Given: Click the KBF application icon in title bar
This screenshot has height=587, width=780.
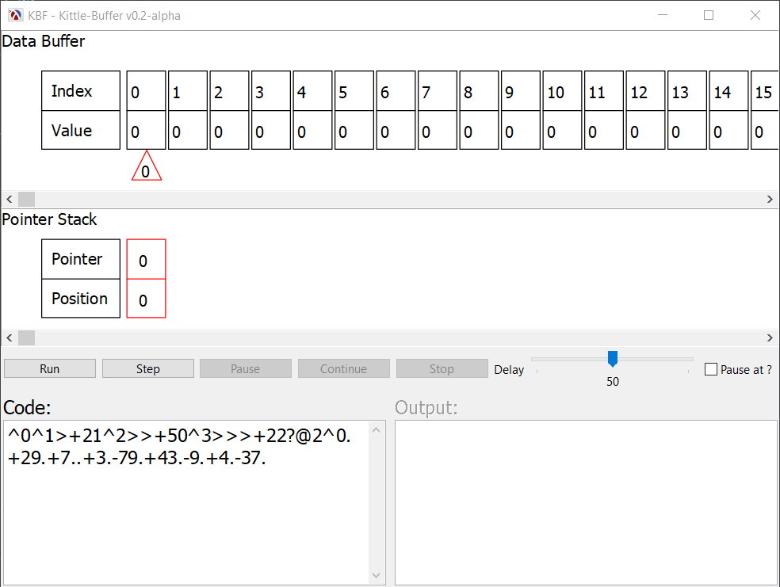Looking at the screenshot, I should pos(15,15).
